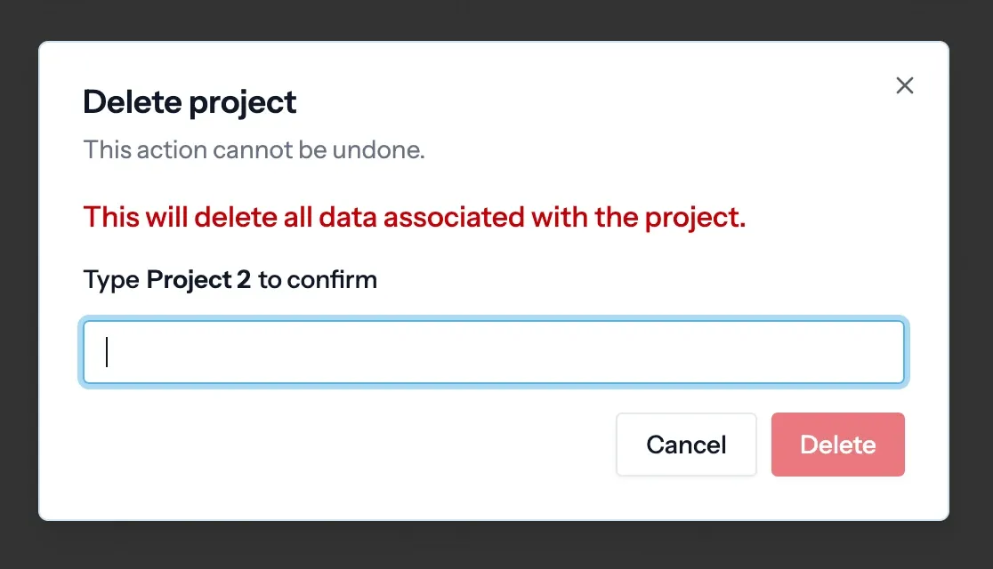Click "This action cannot be undone." subtitle

tap(254, 149)
